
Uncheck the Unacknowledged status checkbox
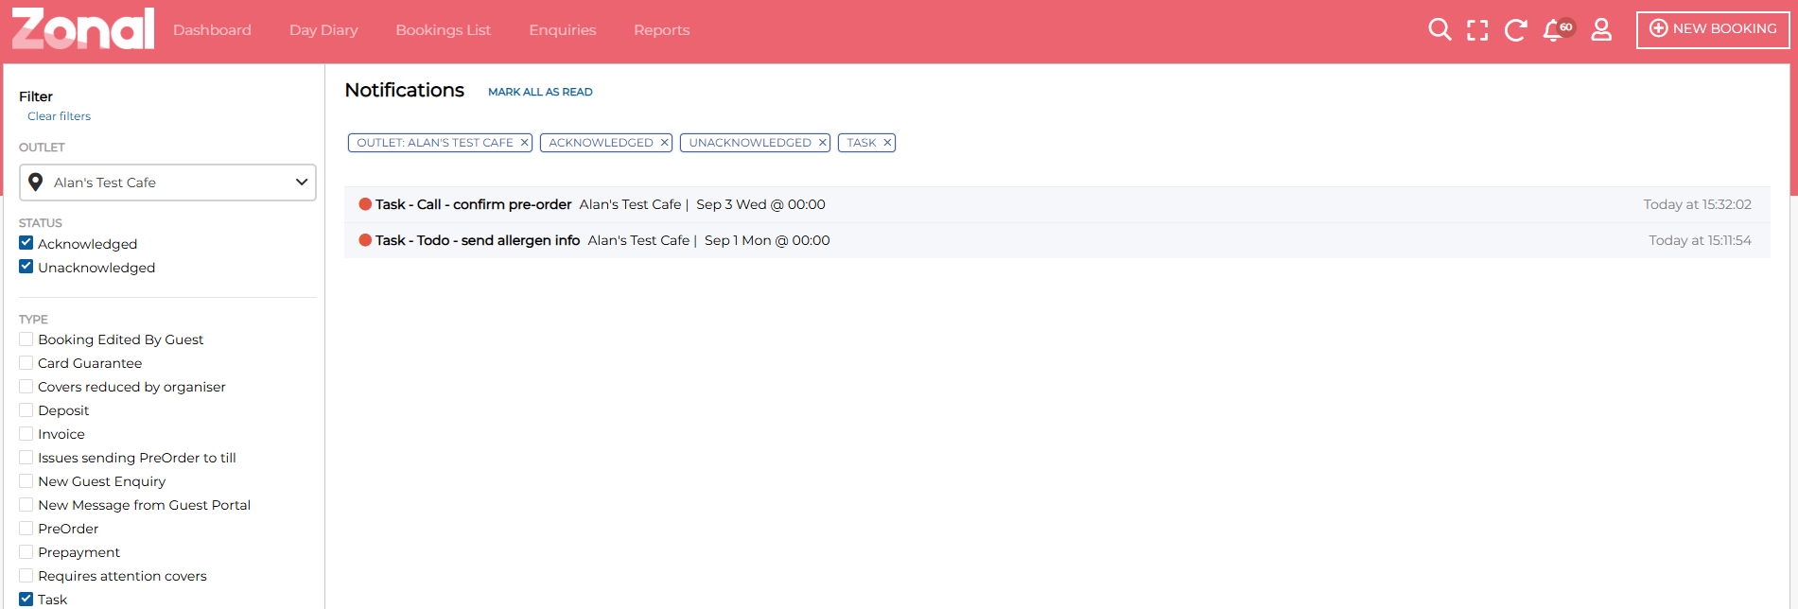[x=26, y=268]
